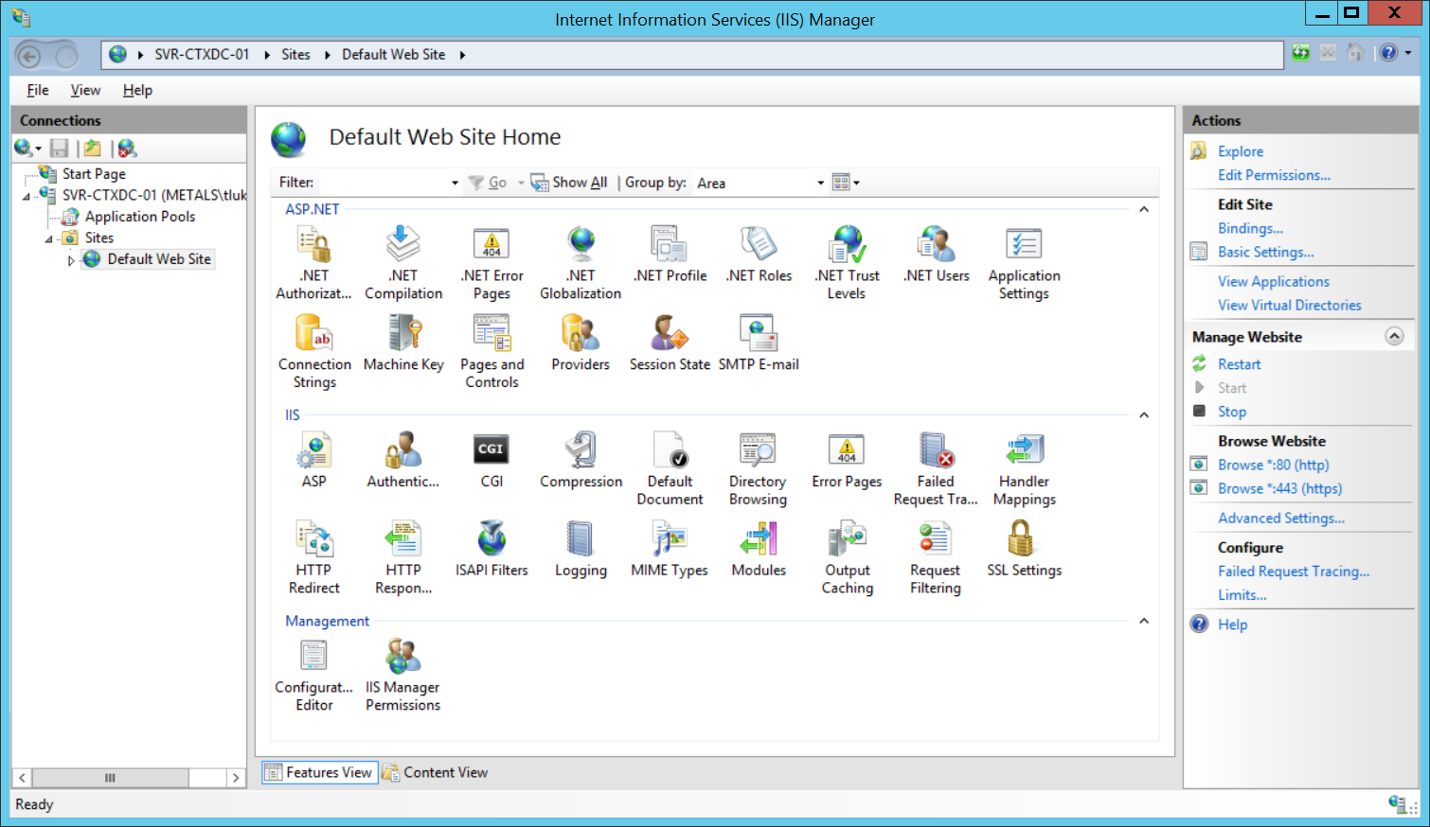Restart the website

click(1239, 364)
